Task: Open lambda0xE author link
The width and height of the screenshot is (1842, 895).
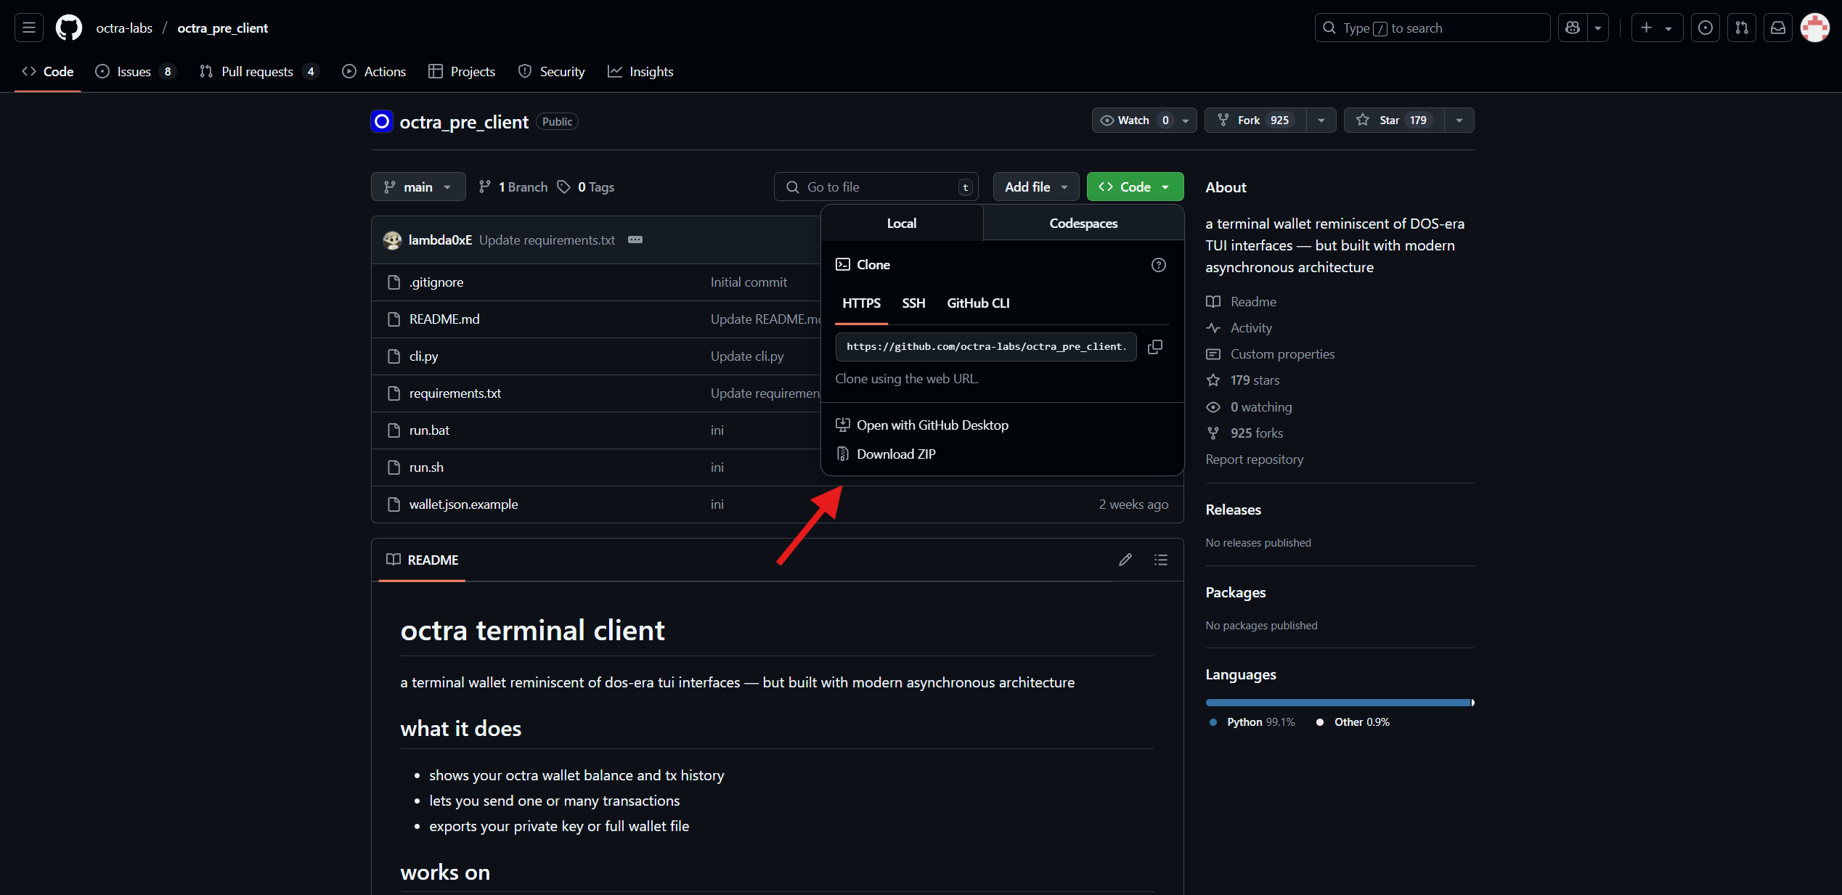Action: [x=440, y=240]
